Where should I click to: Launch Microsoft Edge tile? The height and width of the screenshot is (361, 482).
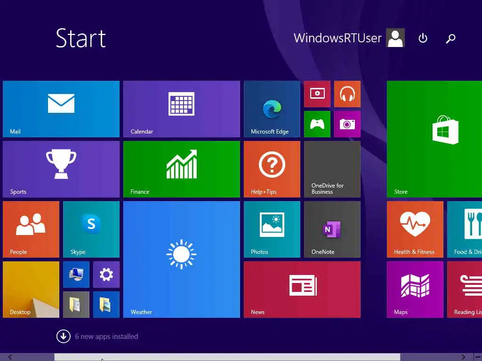[272, 109]
